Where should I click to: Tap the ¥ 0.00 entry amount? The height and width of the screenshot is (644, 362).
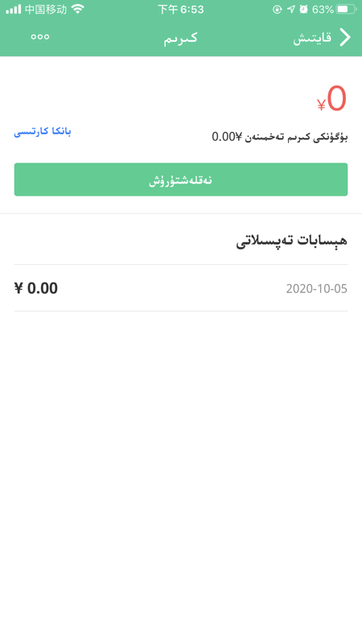tap(36, 288)
